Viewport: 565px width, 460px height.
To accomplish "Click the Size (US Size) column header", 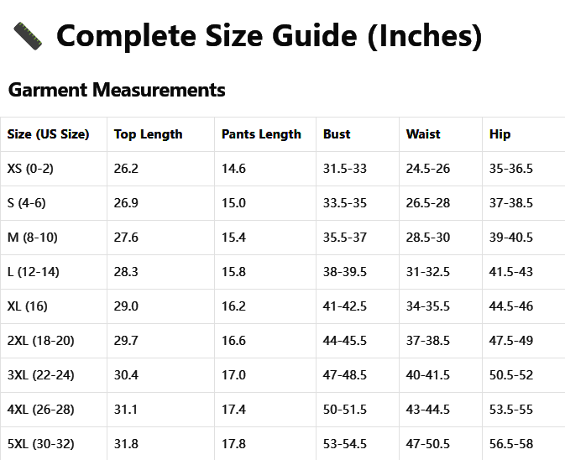I will coord(49,134).
